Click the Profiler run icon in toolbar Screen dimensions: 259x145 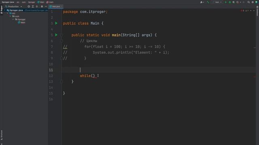tap(238, 2)
